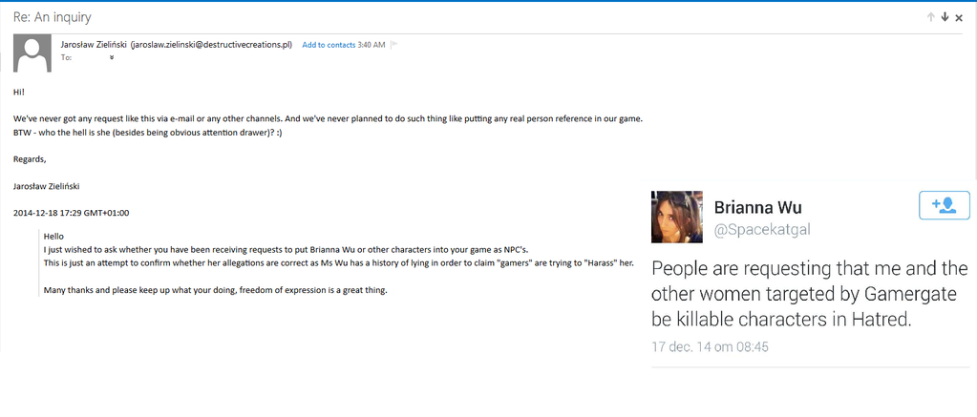Image resolution: width=977 pixels, height=417 pixels.
Task: Click the quoted date '2014-12-18 17:29 GMT+01:00'
Action: click(71, 213)
